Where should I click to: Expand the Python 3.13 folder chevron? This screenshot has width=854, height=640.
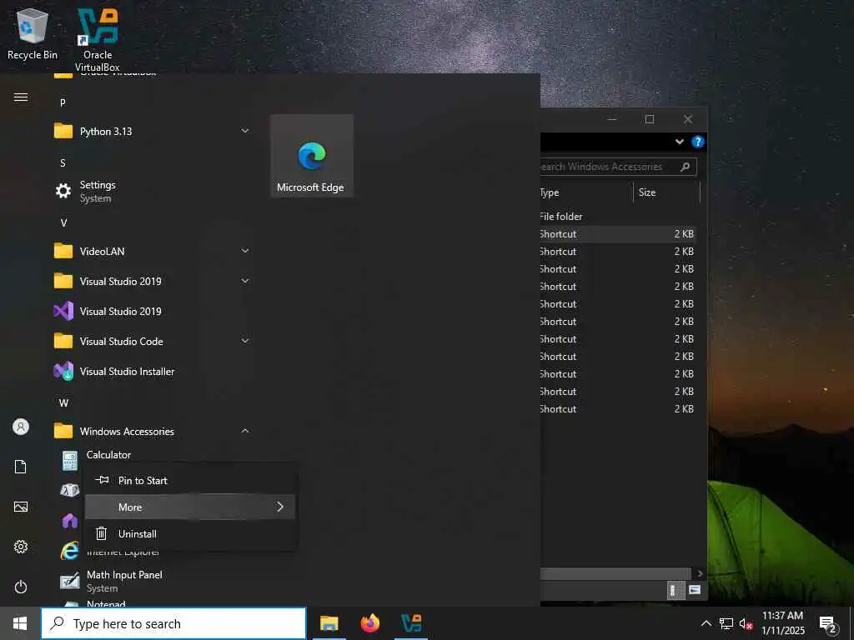[x=245, y=131]
